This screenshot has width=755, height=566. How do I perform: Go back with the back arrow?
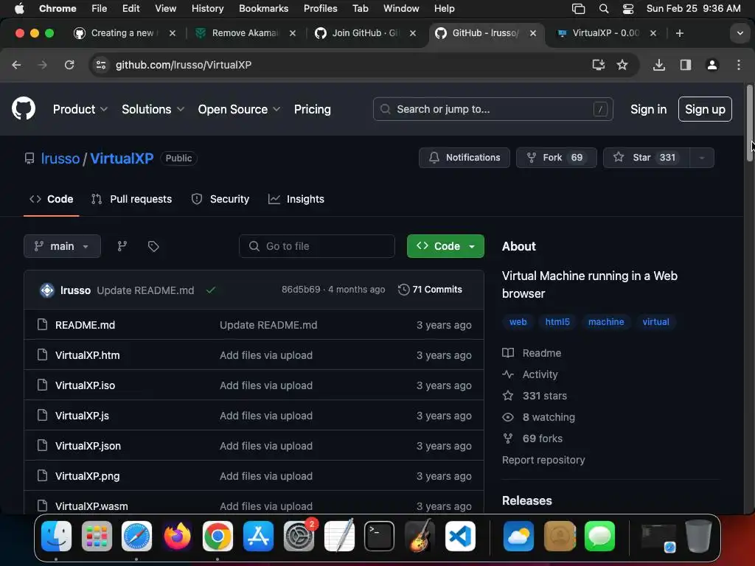(x=16, y=65)
